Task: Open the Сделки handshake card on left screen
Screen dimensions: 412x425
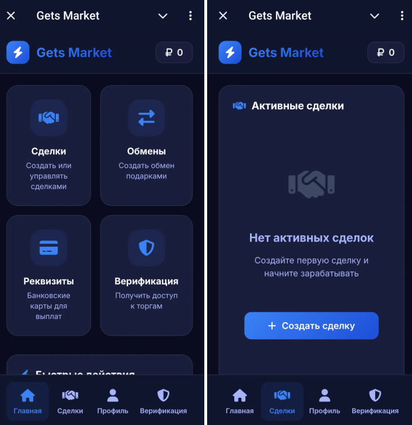Action: (49, 146)
